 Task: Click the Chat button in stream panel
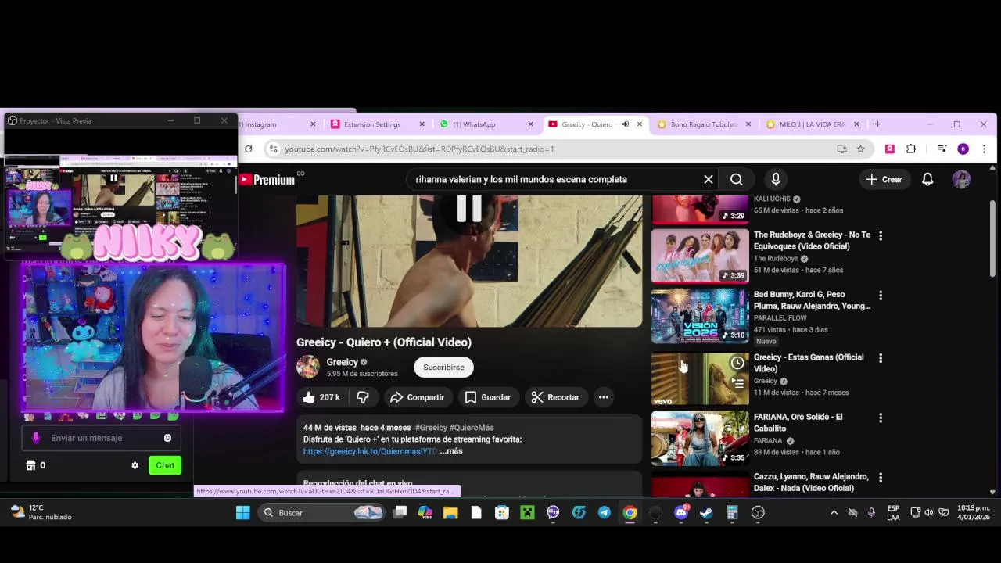pos(165,465)
